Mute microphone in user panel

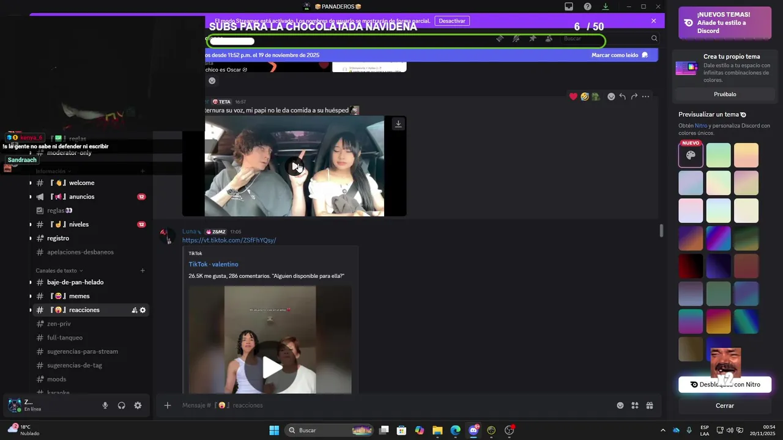(105, 406)
